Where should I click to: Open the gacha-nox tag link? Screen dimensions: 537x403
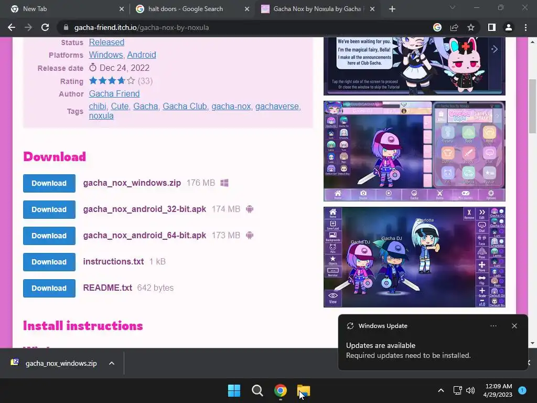point(231,106)
